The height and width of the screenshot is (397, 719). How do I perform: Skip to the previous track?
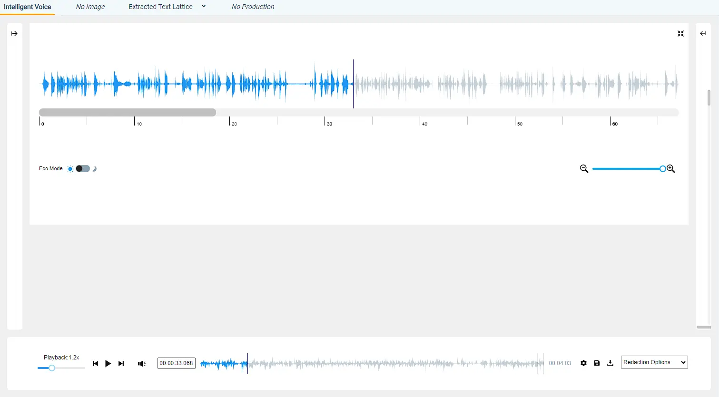click(x=95, y=364)
